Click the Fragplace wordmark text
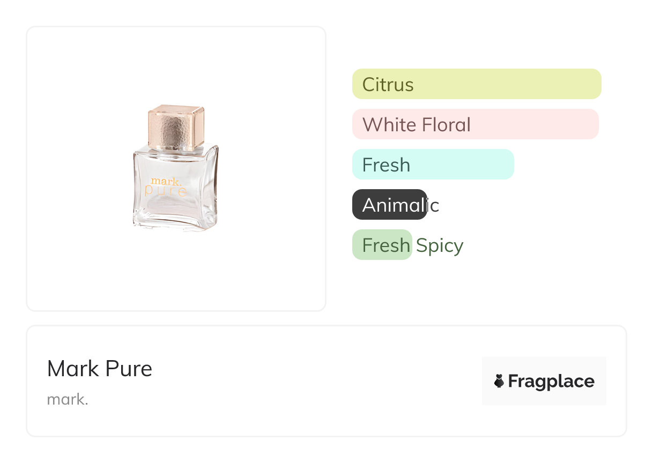The image size is (653, 463). [551, 381]
